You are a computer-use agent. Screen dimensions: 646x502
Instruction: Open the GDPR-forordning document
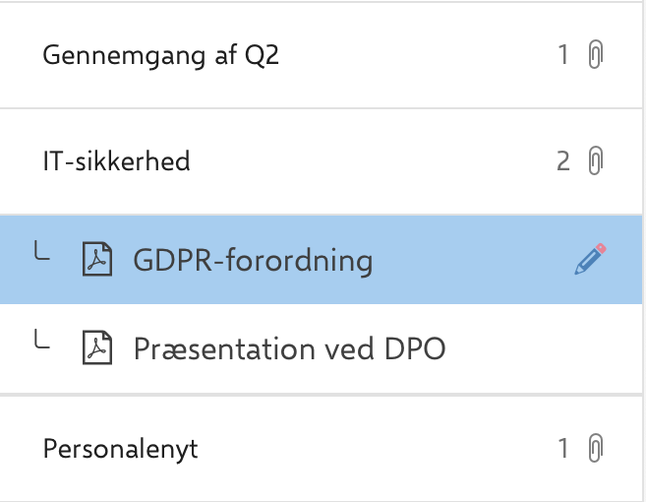253,261
